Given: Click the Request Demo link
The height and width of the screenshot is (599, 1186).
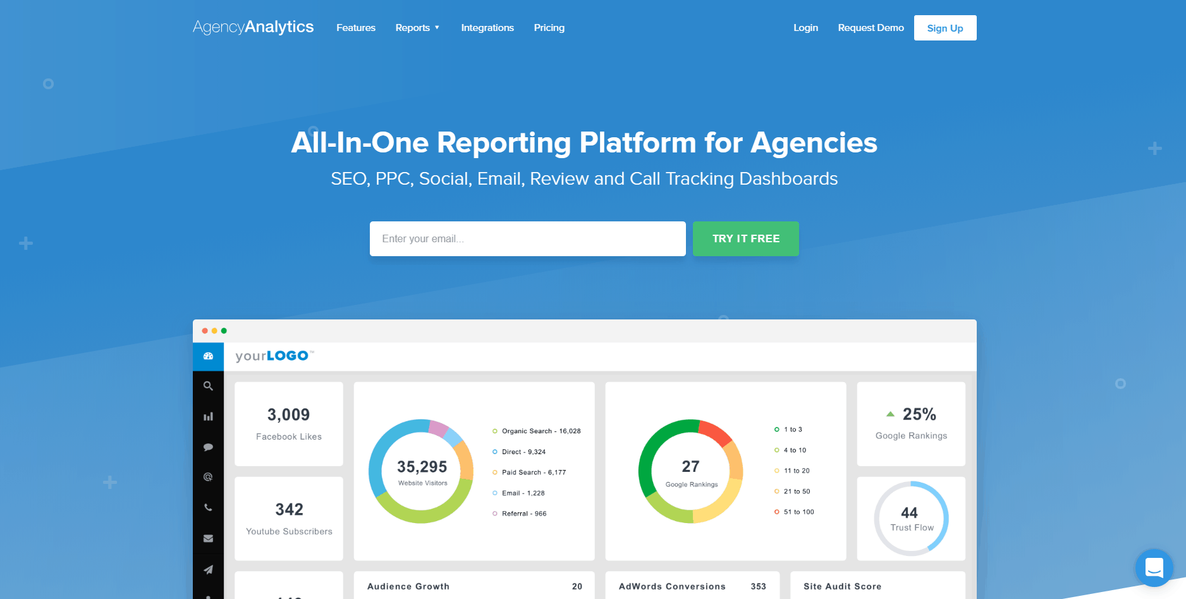Looking at the screenshot, I should point(871,28).
